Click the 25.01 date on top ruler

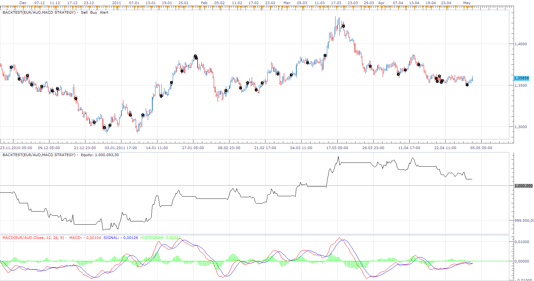[x=184, y=3]
